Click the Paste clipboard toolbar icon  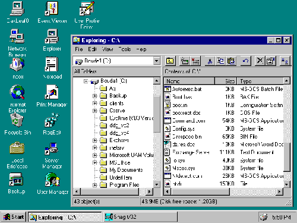pyautogui.click(x=231, y=61)
